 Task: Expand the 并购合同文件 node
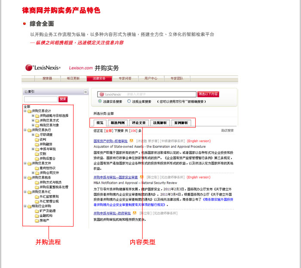pos(33,173)
